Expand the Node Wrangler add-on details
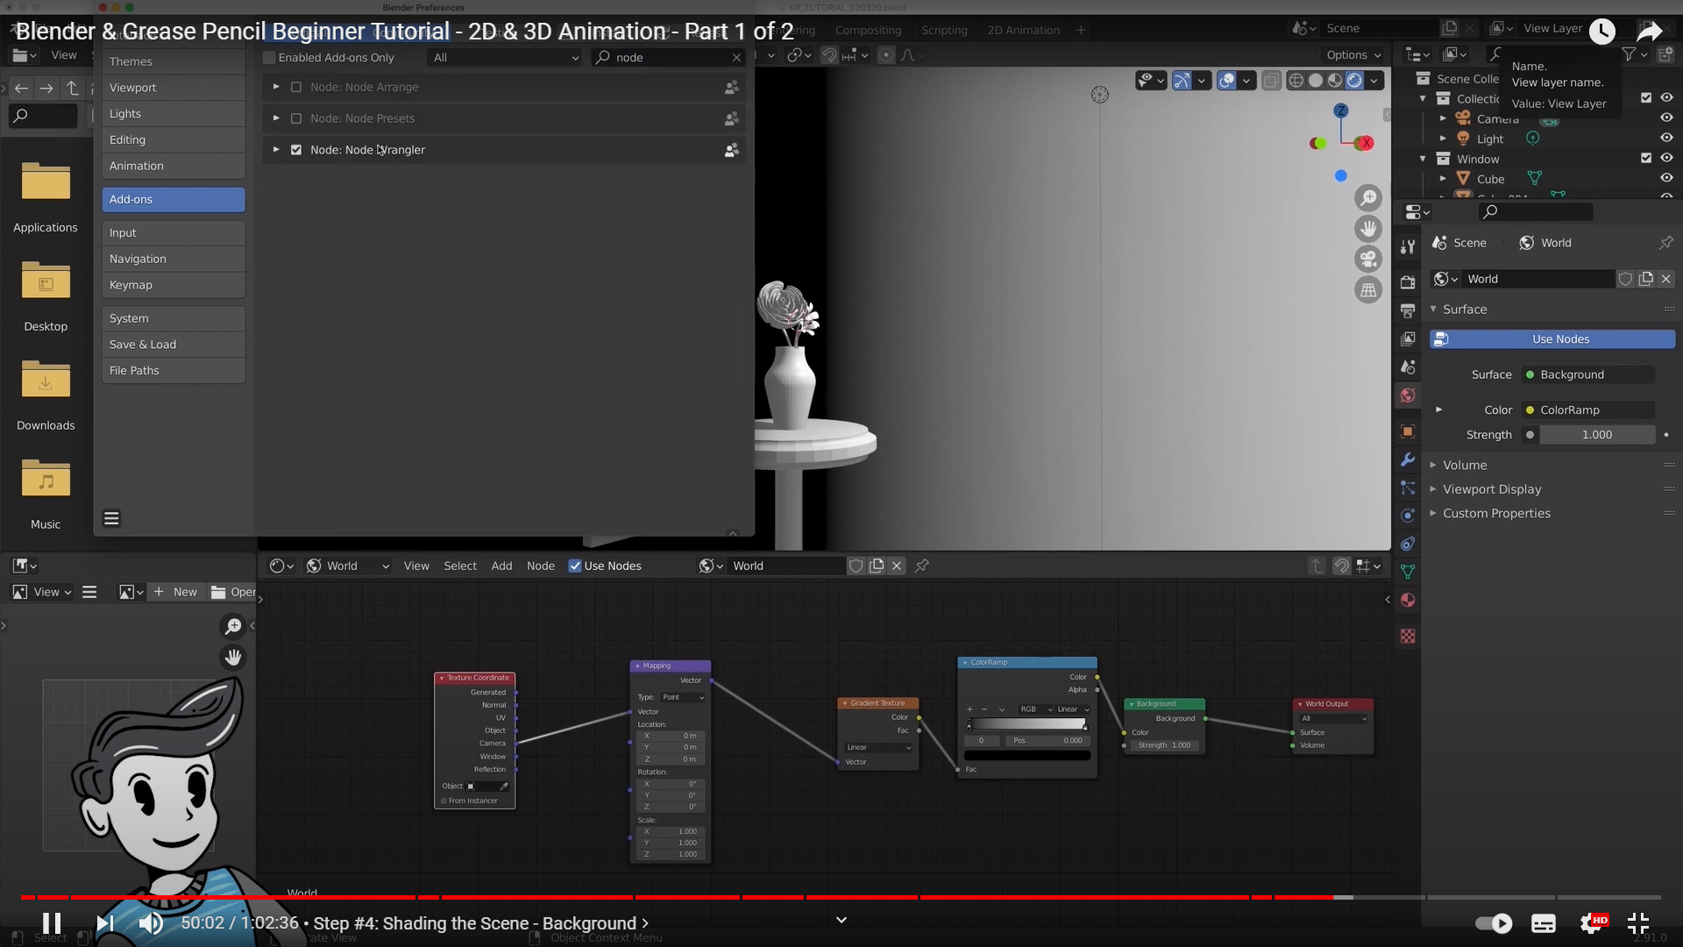The width and height of the screenshot is (1683, 947). click(276, 150)
